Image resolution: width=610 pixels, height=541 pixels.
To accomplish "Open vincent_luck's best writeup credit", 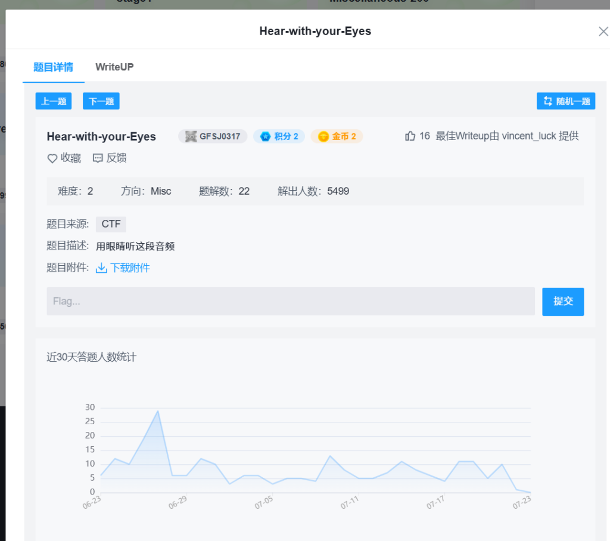I will (x=507, y=136).
